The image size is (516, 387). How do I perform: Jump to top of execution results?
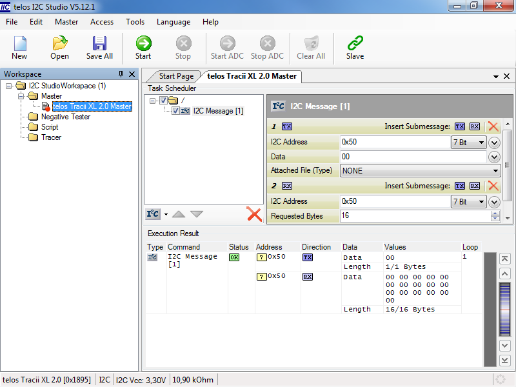click(505, 259)
